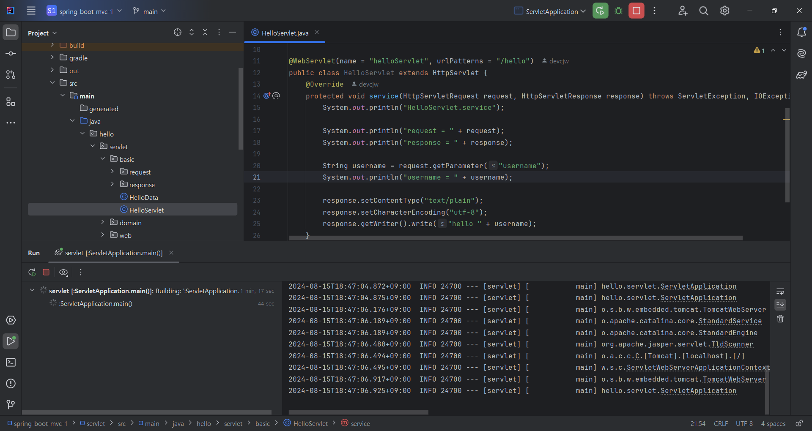Select opened file in Project tree
This screenshot has width=812, height=431.
pyautogui.click(x=178, y=33)
